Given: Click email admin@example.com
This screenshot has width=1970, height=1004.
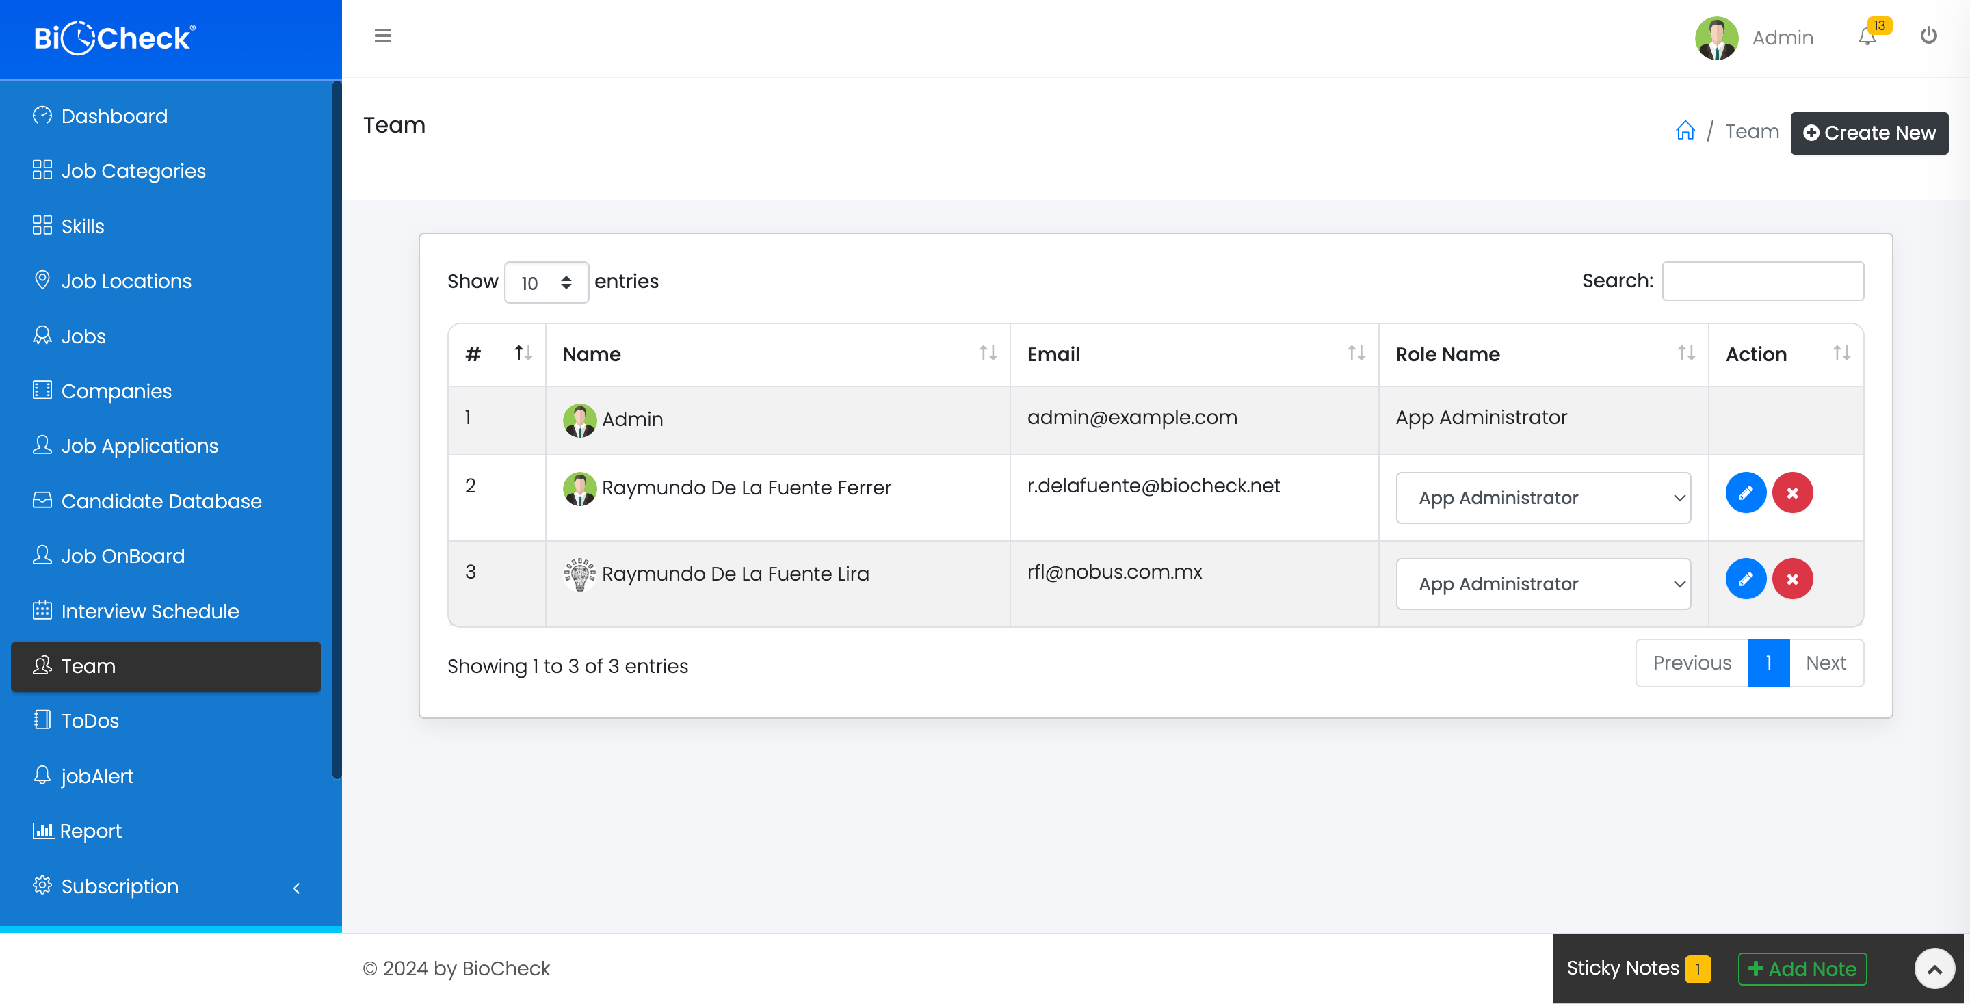Looking at the screenshot, I should click(1132, 417).
